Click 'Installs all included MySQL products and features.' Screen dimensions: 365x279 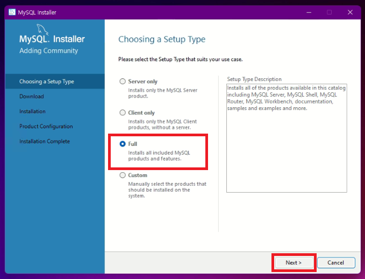(x=159, y=156)
